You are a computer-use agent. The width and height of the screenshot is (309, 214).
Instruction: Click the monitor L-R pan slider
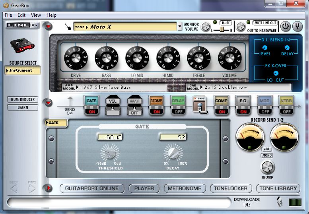(222, 29)
